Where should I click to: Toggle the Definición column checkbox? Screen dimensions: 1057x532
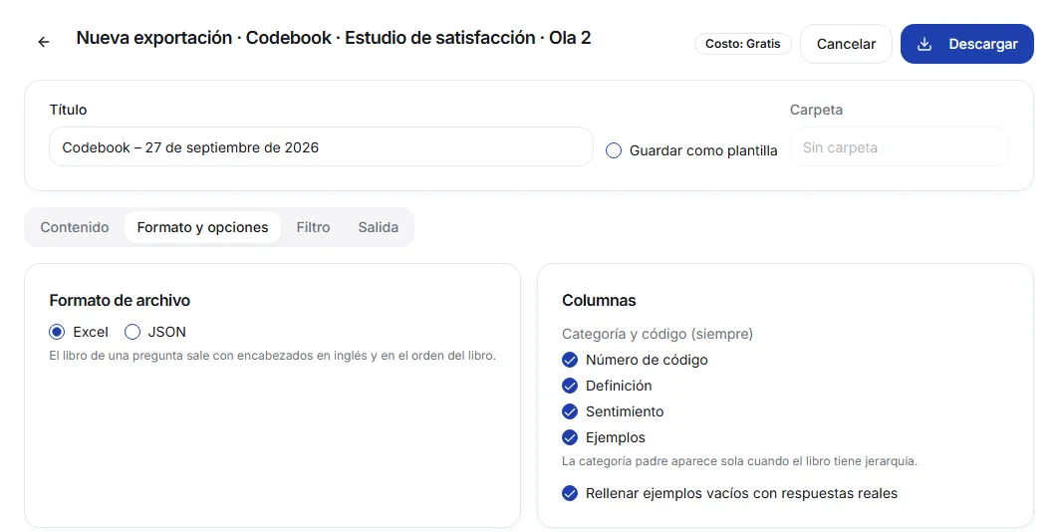pyautogui.click(x=570, y=386)
